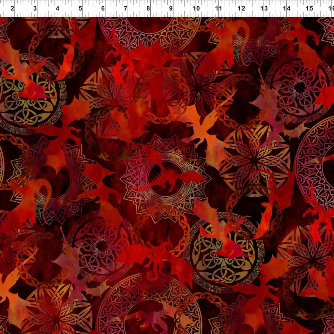Click the ruler's 15 inch label
Image resolution: width=334 pixels, height=334 pixels.
click(x=309, y=8)
